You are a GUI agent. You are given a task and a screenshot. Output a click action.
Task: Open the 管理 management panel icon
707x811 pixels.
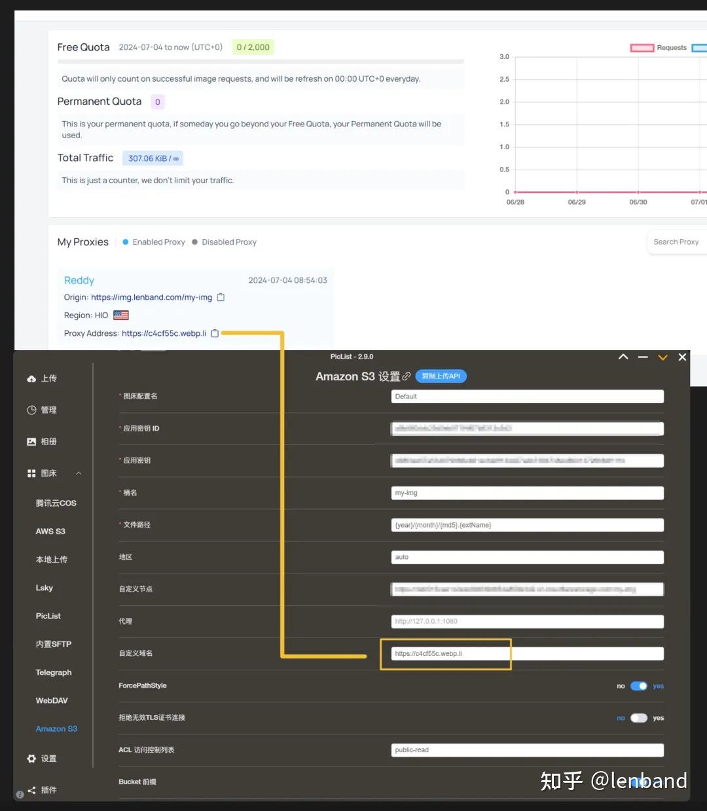point(31,410)
